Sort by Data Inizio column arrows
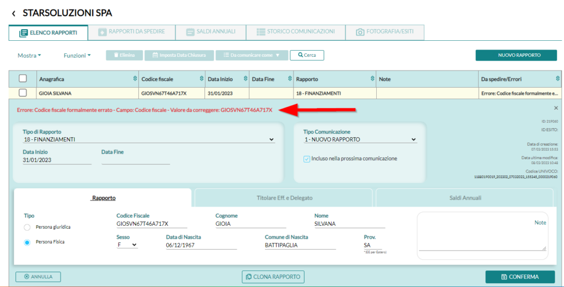This screenshot has width=564, height=287. pos(245,79)
